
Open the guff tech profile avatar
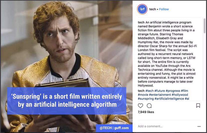(x=142, y=9)
